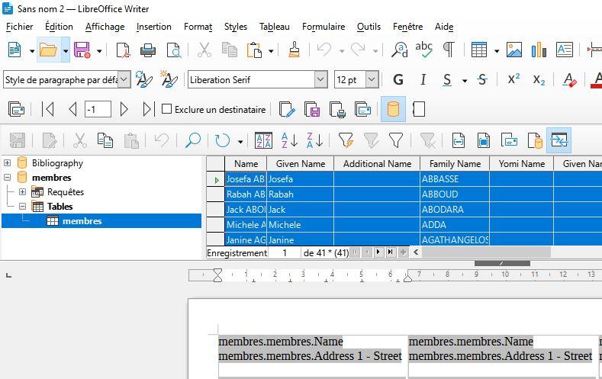The image size is (602, 379).
Task: Apply bold (G) formatting
Action: tap(398, 80)
